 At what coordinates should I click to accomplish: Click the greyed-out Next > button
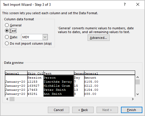(107, 110)
